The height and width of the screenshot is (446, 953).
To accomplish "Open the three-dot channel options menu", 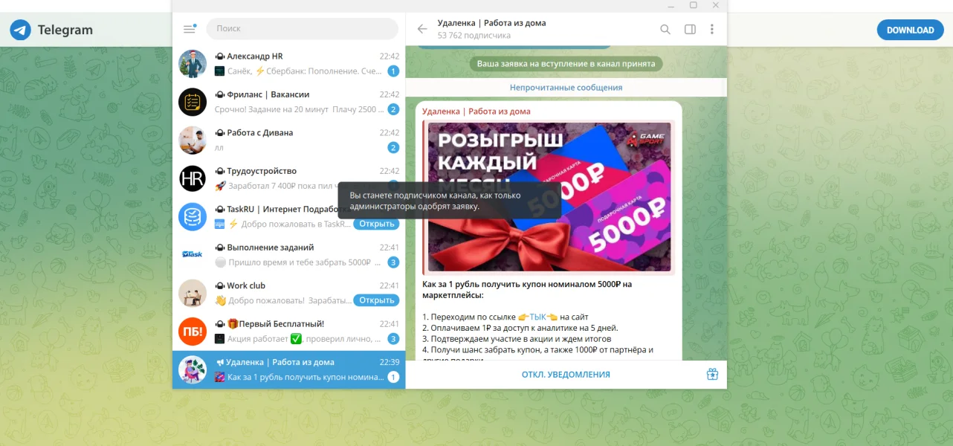I will [x=712, y=29].
